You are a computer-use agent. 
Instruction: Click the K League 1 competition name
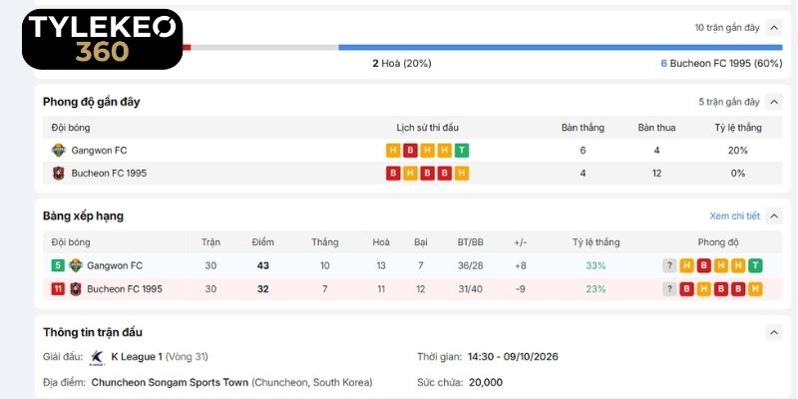[137, 357]
